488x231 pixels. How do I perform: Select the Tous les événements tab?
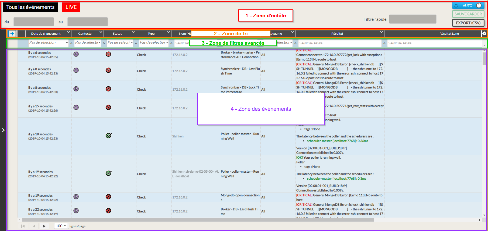(x=30, y=7)
